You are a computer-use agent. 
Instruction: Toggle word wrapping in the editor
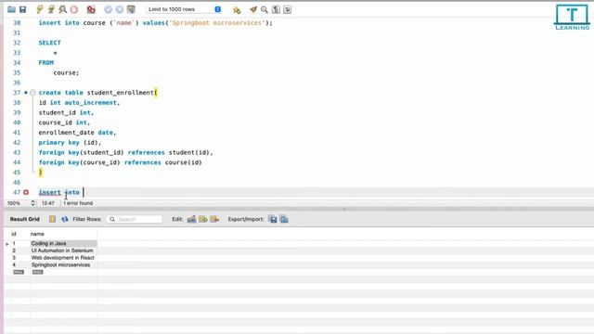287,9
